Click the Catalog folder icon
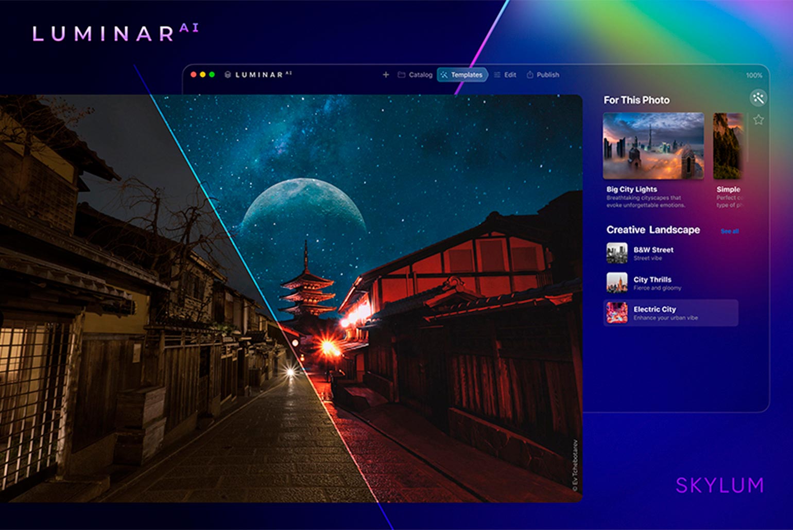Screen dimensions: 793x530 pyautogui.click(x=401, y=75)
